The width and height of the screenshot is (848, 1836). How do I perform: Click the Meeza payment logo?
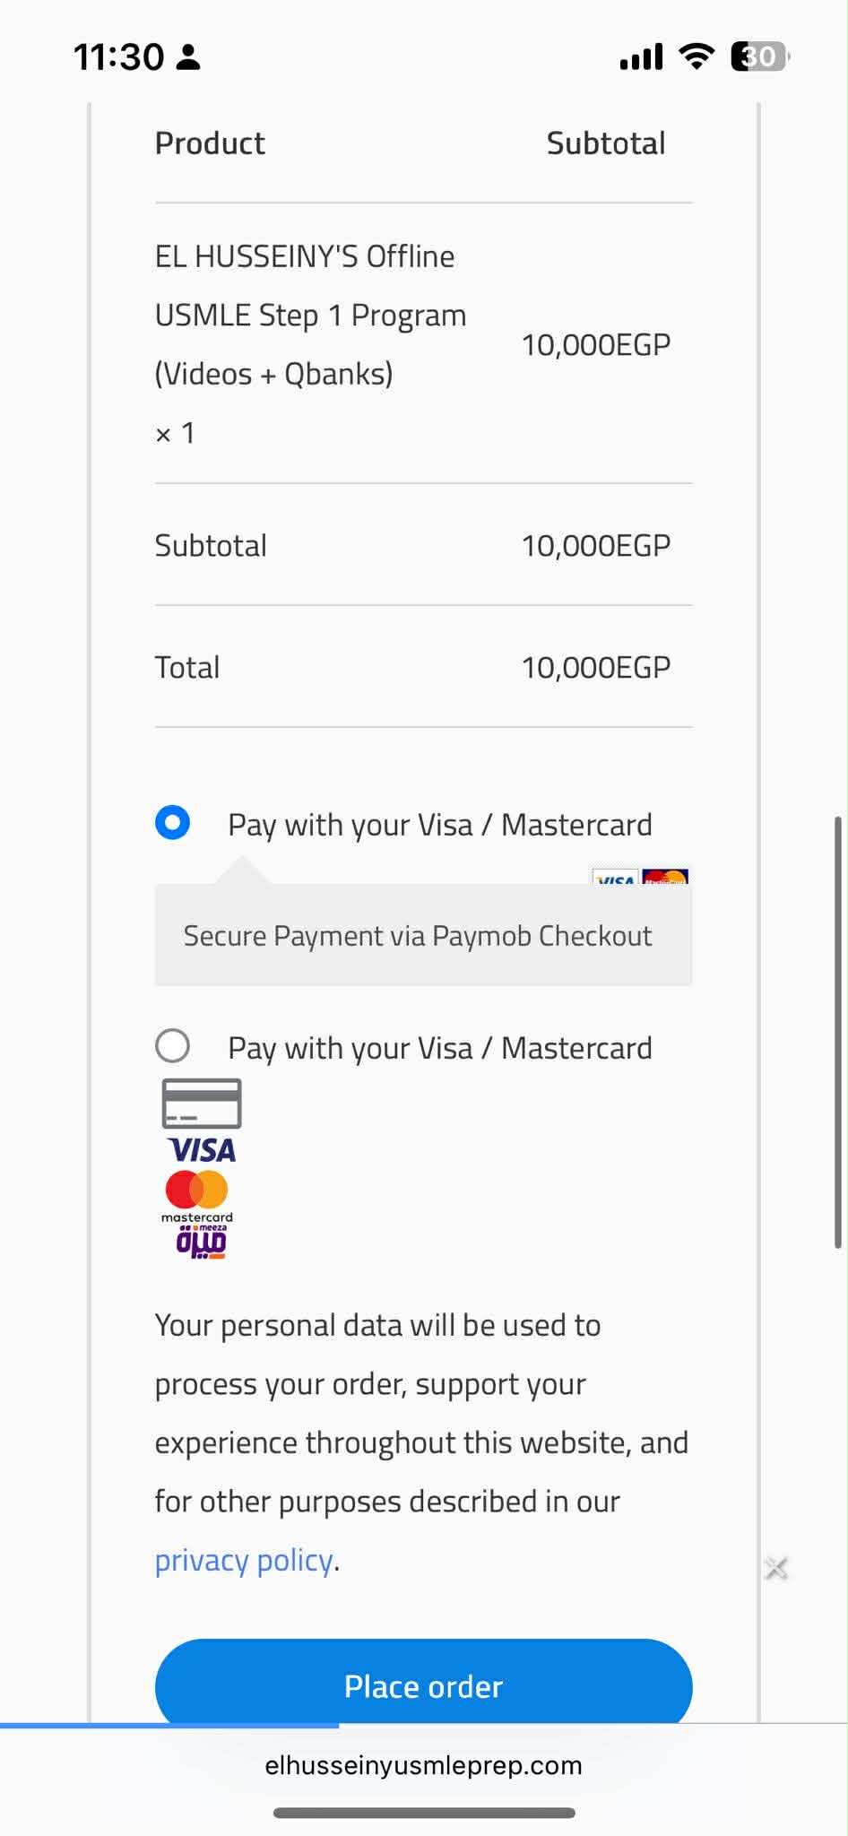tap(201, 1242)
